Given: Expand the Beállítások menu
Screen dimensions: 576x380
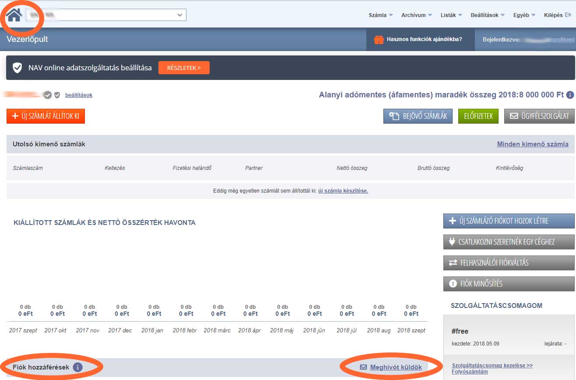Looking at the screenshot, I should point(488,15).
